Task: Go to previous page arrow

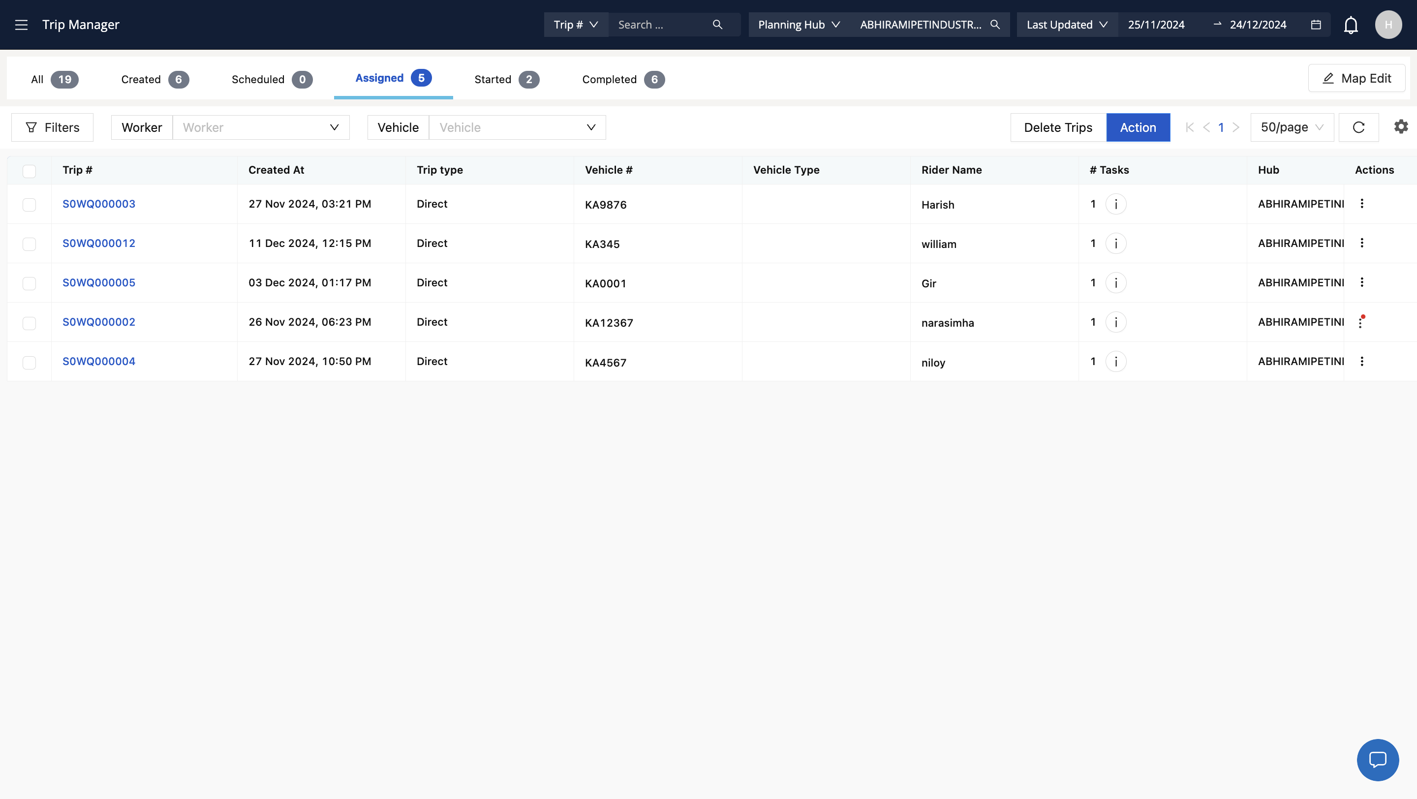Action: 1206,127
